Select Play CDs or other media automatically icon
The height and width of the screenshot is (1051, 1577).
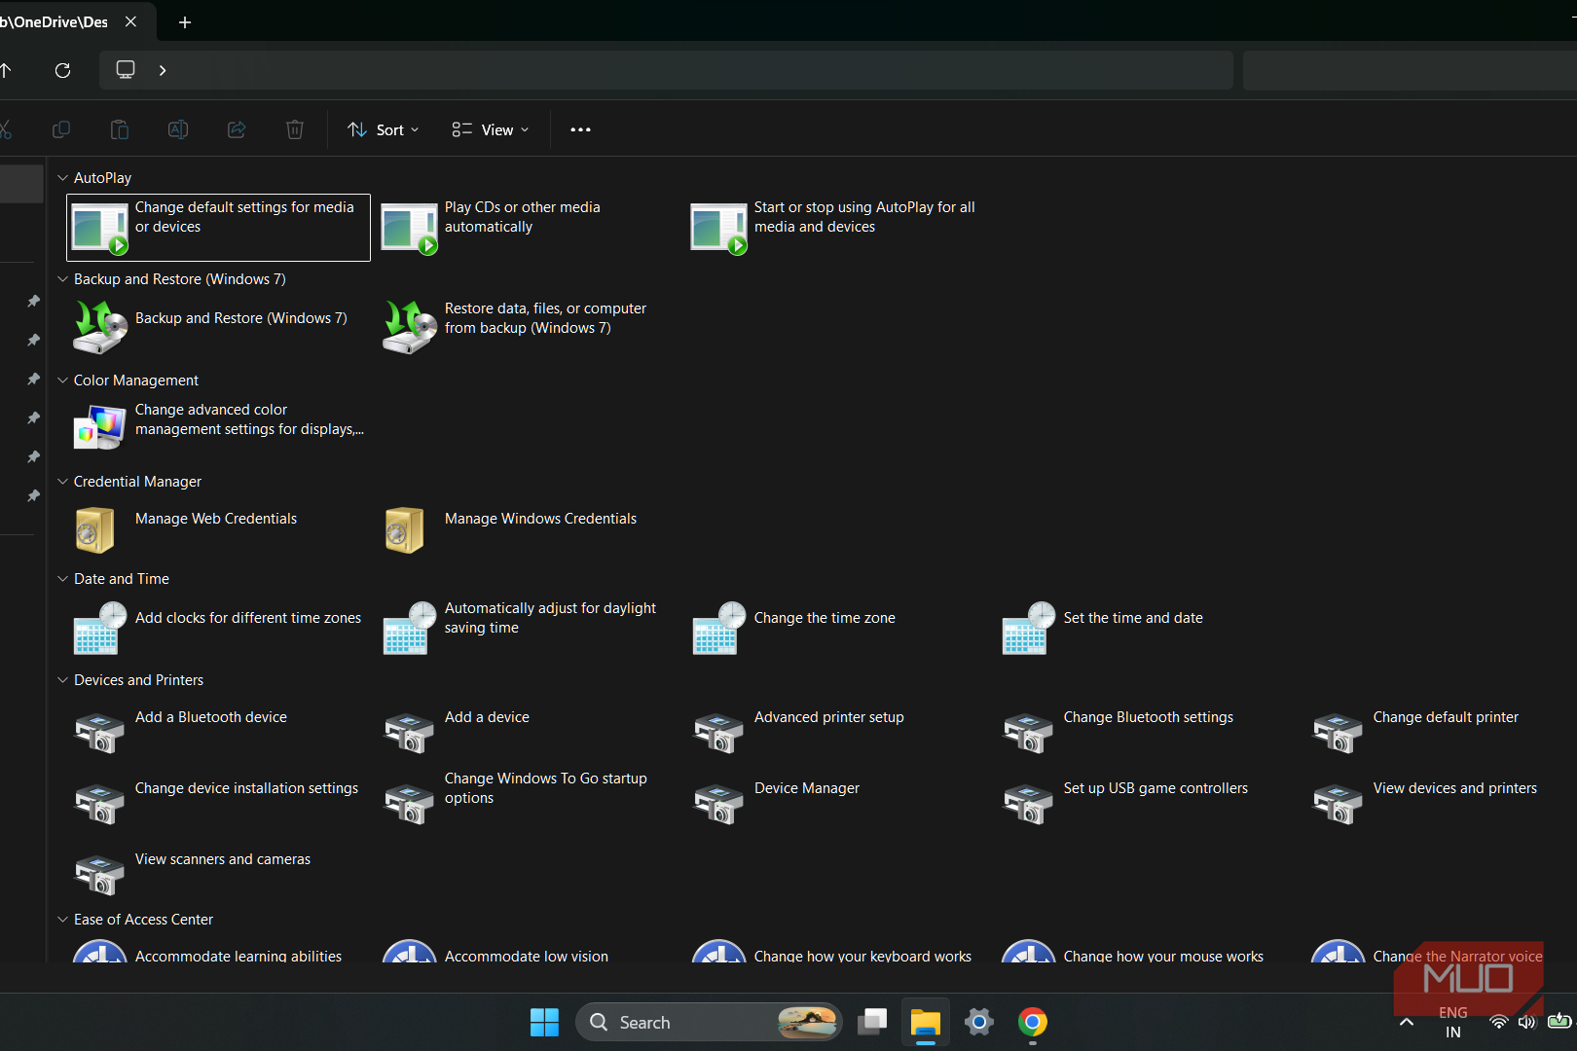pos(410,229)
